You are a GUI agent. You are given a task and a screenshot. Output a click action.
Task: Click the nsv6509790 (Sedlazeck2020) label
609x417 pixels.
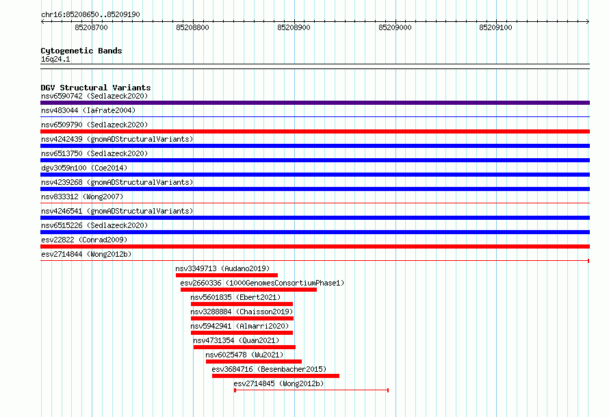[x=94, y=125]
